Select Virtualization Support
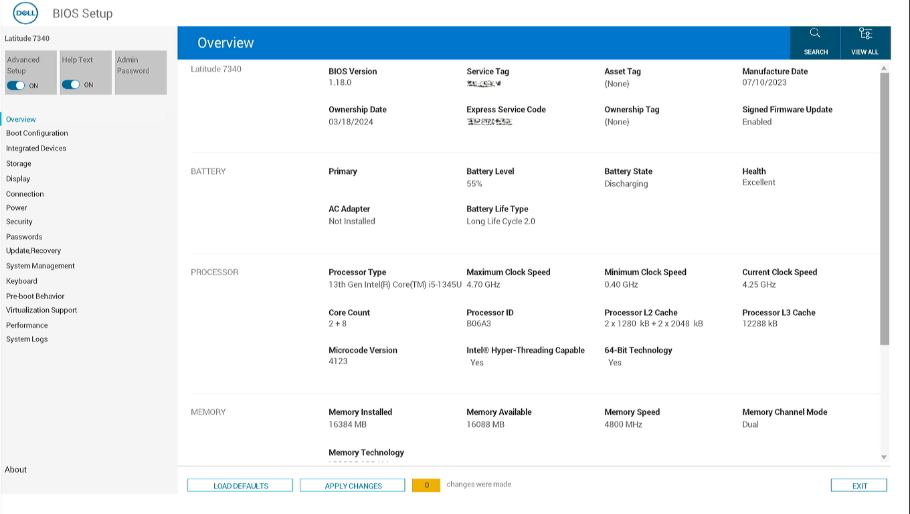 tap(41, 310)
